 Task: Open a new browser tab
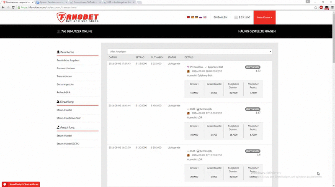[139, 3]
